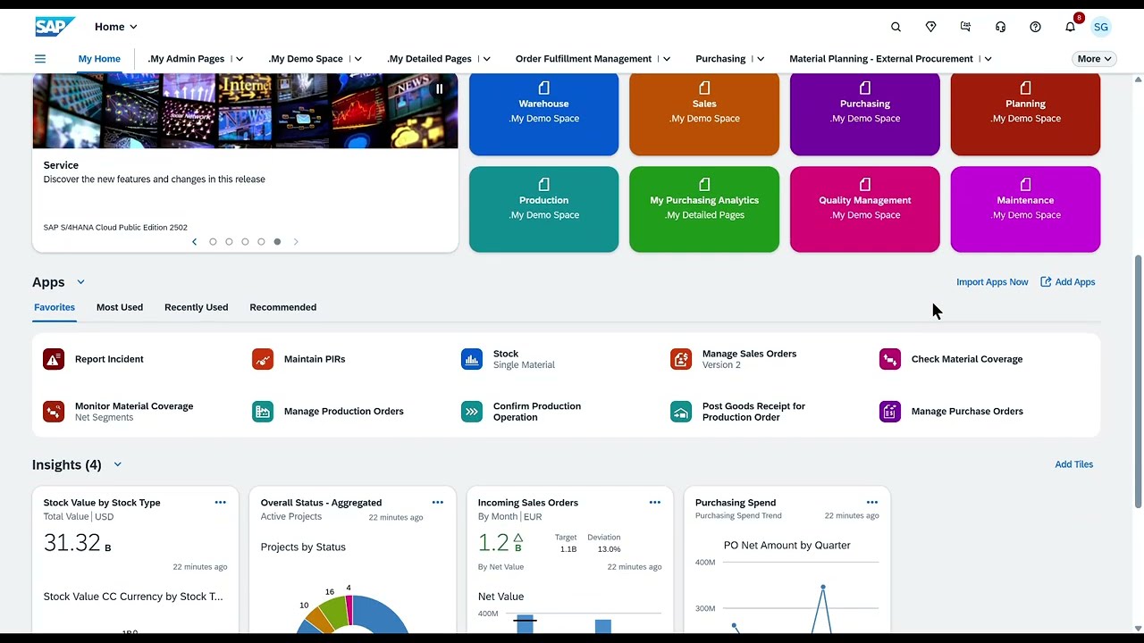The height and width of the screenshot is (643, 1144).
Task: Open the Monitor Material Coverage app icon
Action: click(54, 412)
